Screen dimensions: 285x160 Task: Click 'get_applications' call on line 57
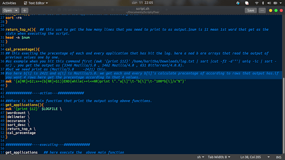tap(21, 152)
